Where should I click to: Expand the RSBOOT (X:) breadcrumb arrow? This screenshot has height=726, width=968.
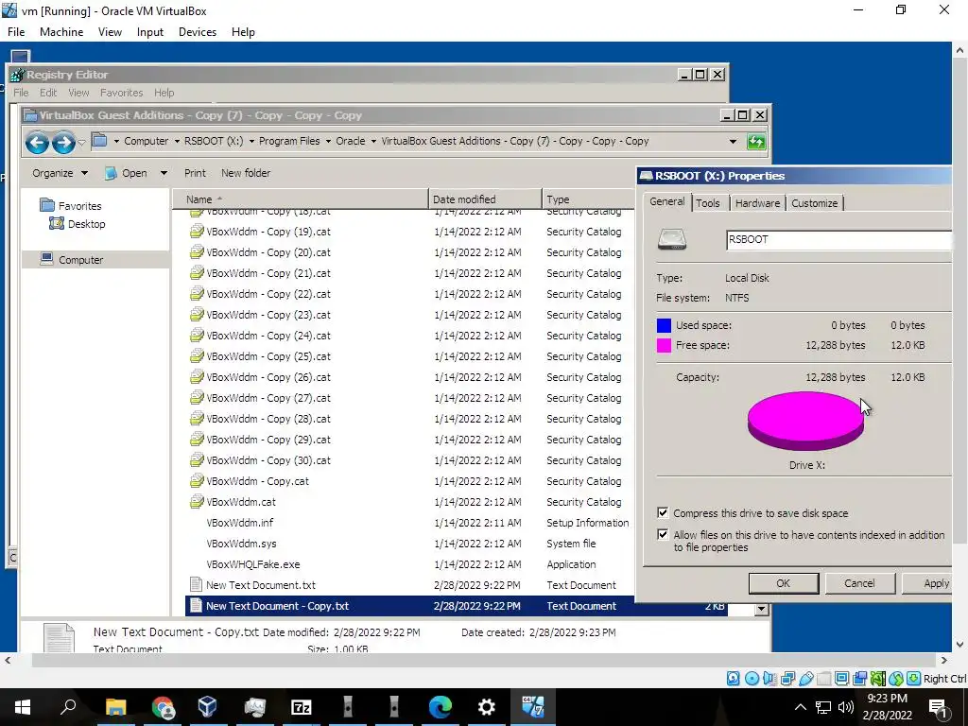(x=251, y=142)
